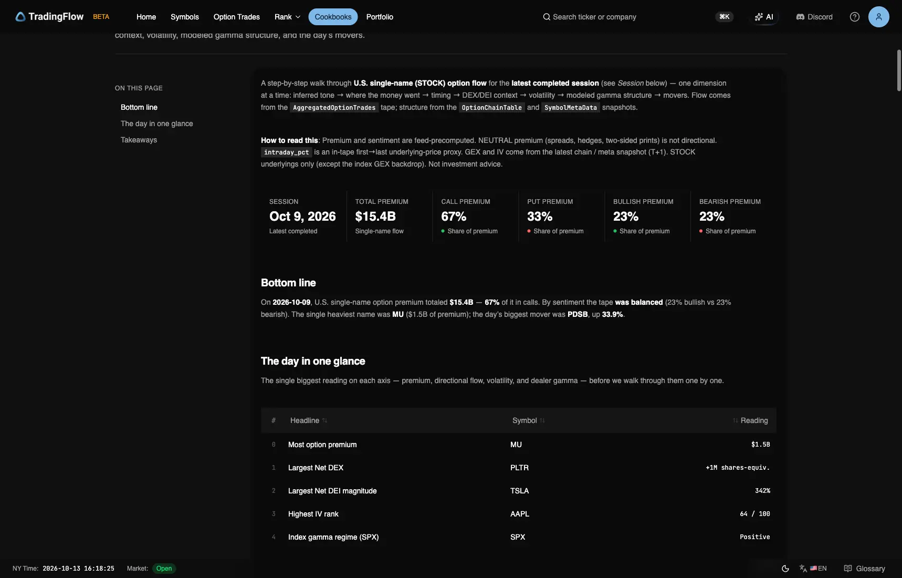Viewport: 902px width, 578px height.
Task: Sort table by Reading column
Action: (x=750, y=420)
